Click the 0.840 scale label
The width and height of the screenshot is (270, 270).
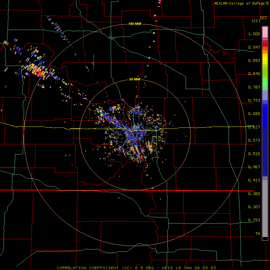254,74
